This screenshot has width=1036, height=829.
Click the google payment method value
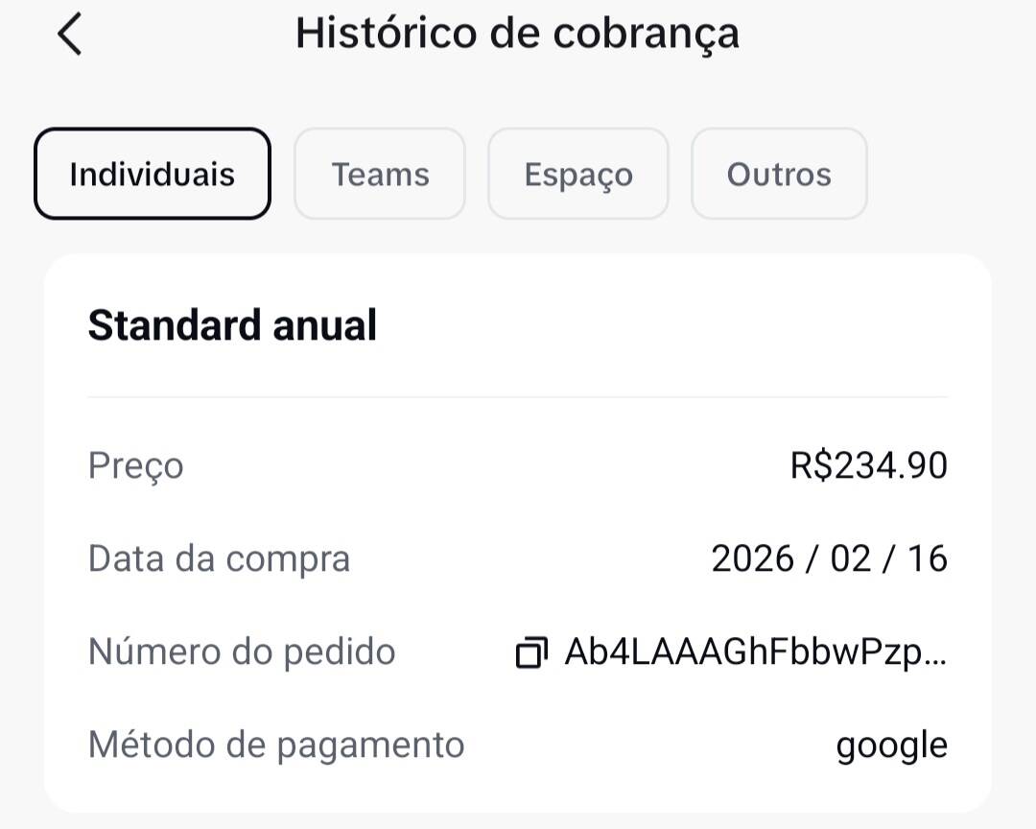coord(891,746)
